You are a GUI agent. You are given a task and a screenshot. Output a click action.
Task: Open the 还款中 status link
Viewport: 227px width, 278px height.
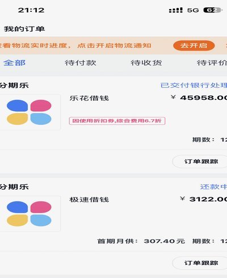[213, 187]
